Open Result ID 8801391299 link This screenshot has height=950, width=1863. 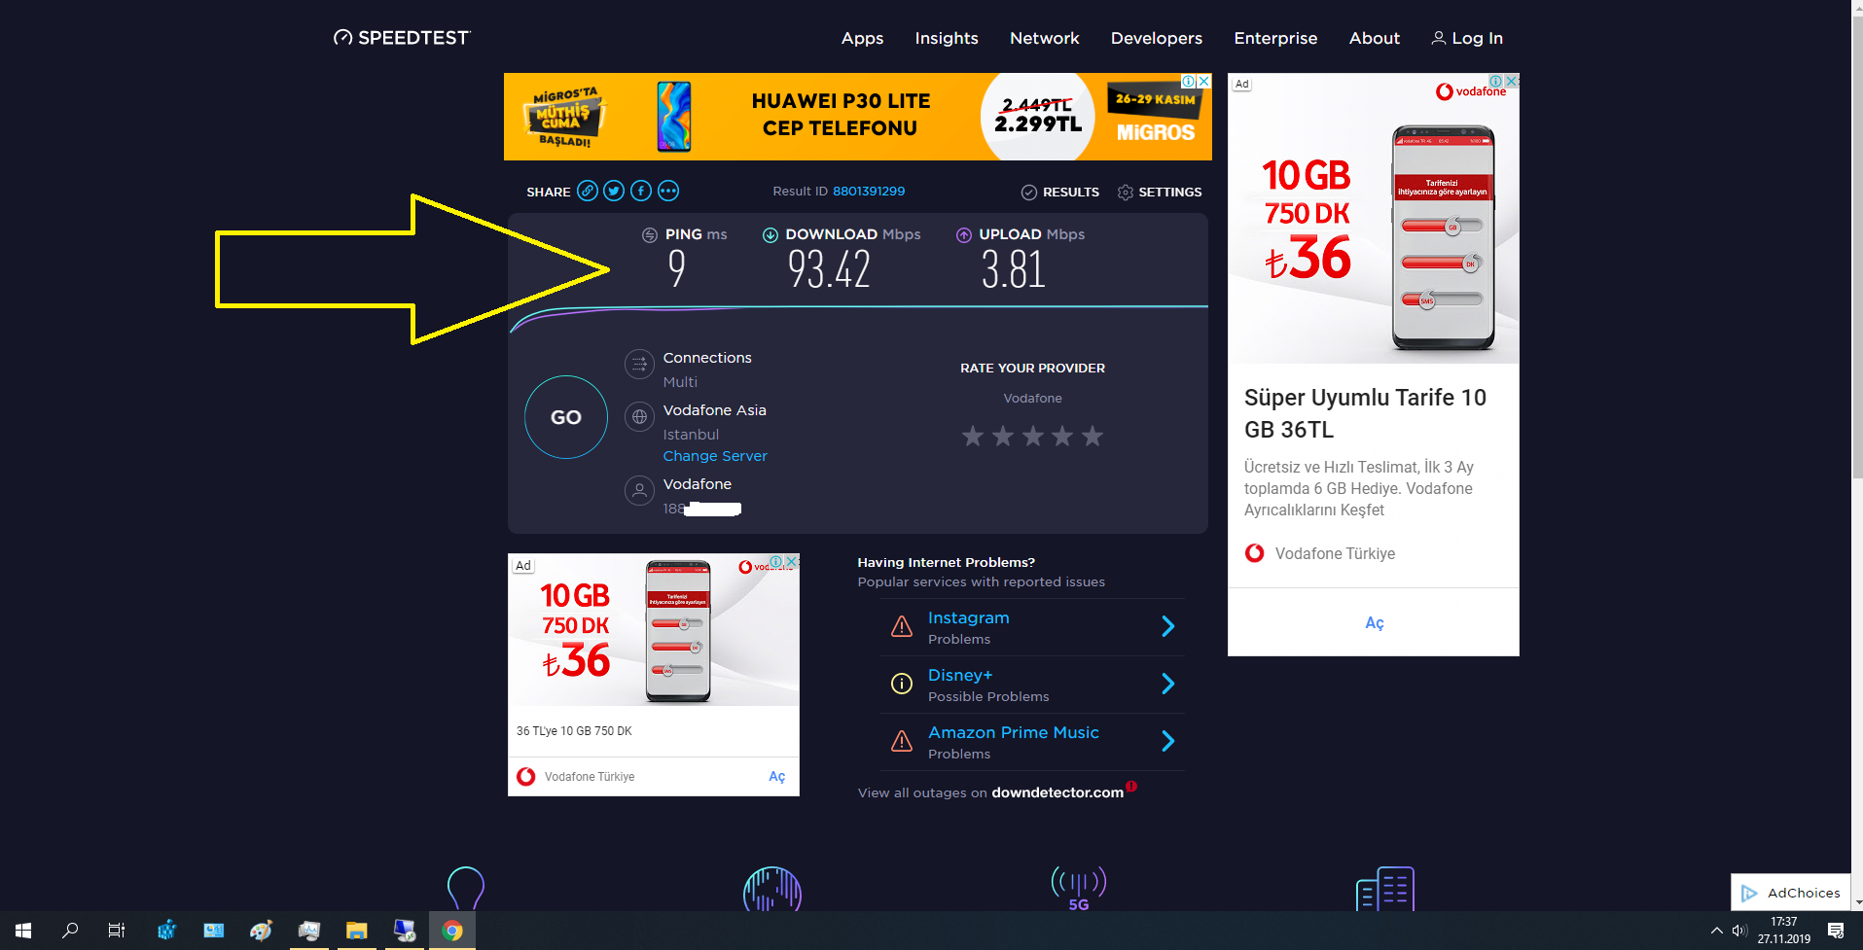[869, 192]
